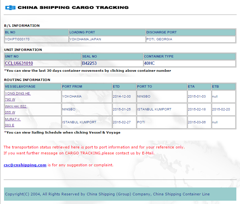Click the SEAL NO column header

[x=113, y=57]
